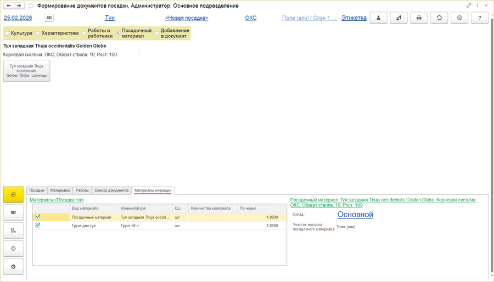The image size is (494, 282).
Task: Select the Грунт 50 л nomenclature cell
Action: [x=145, y=225]
